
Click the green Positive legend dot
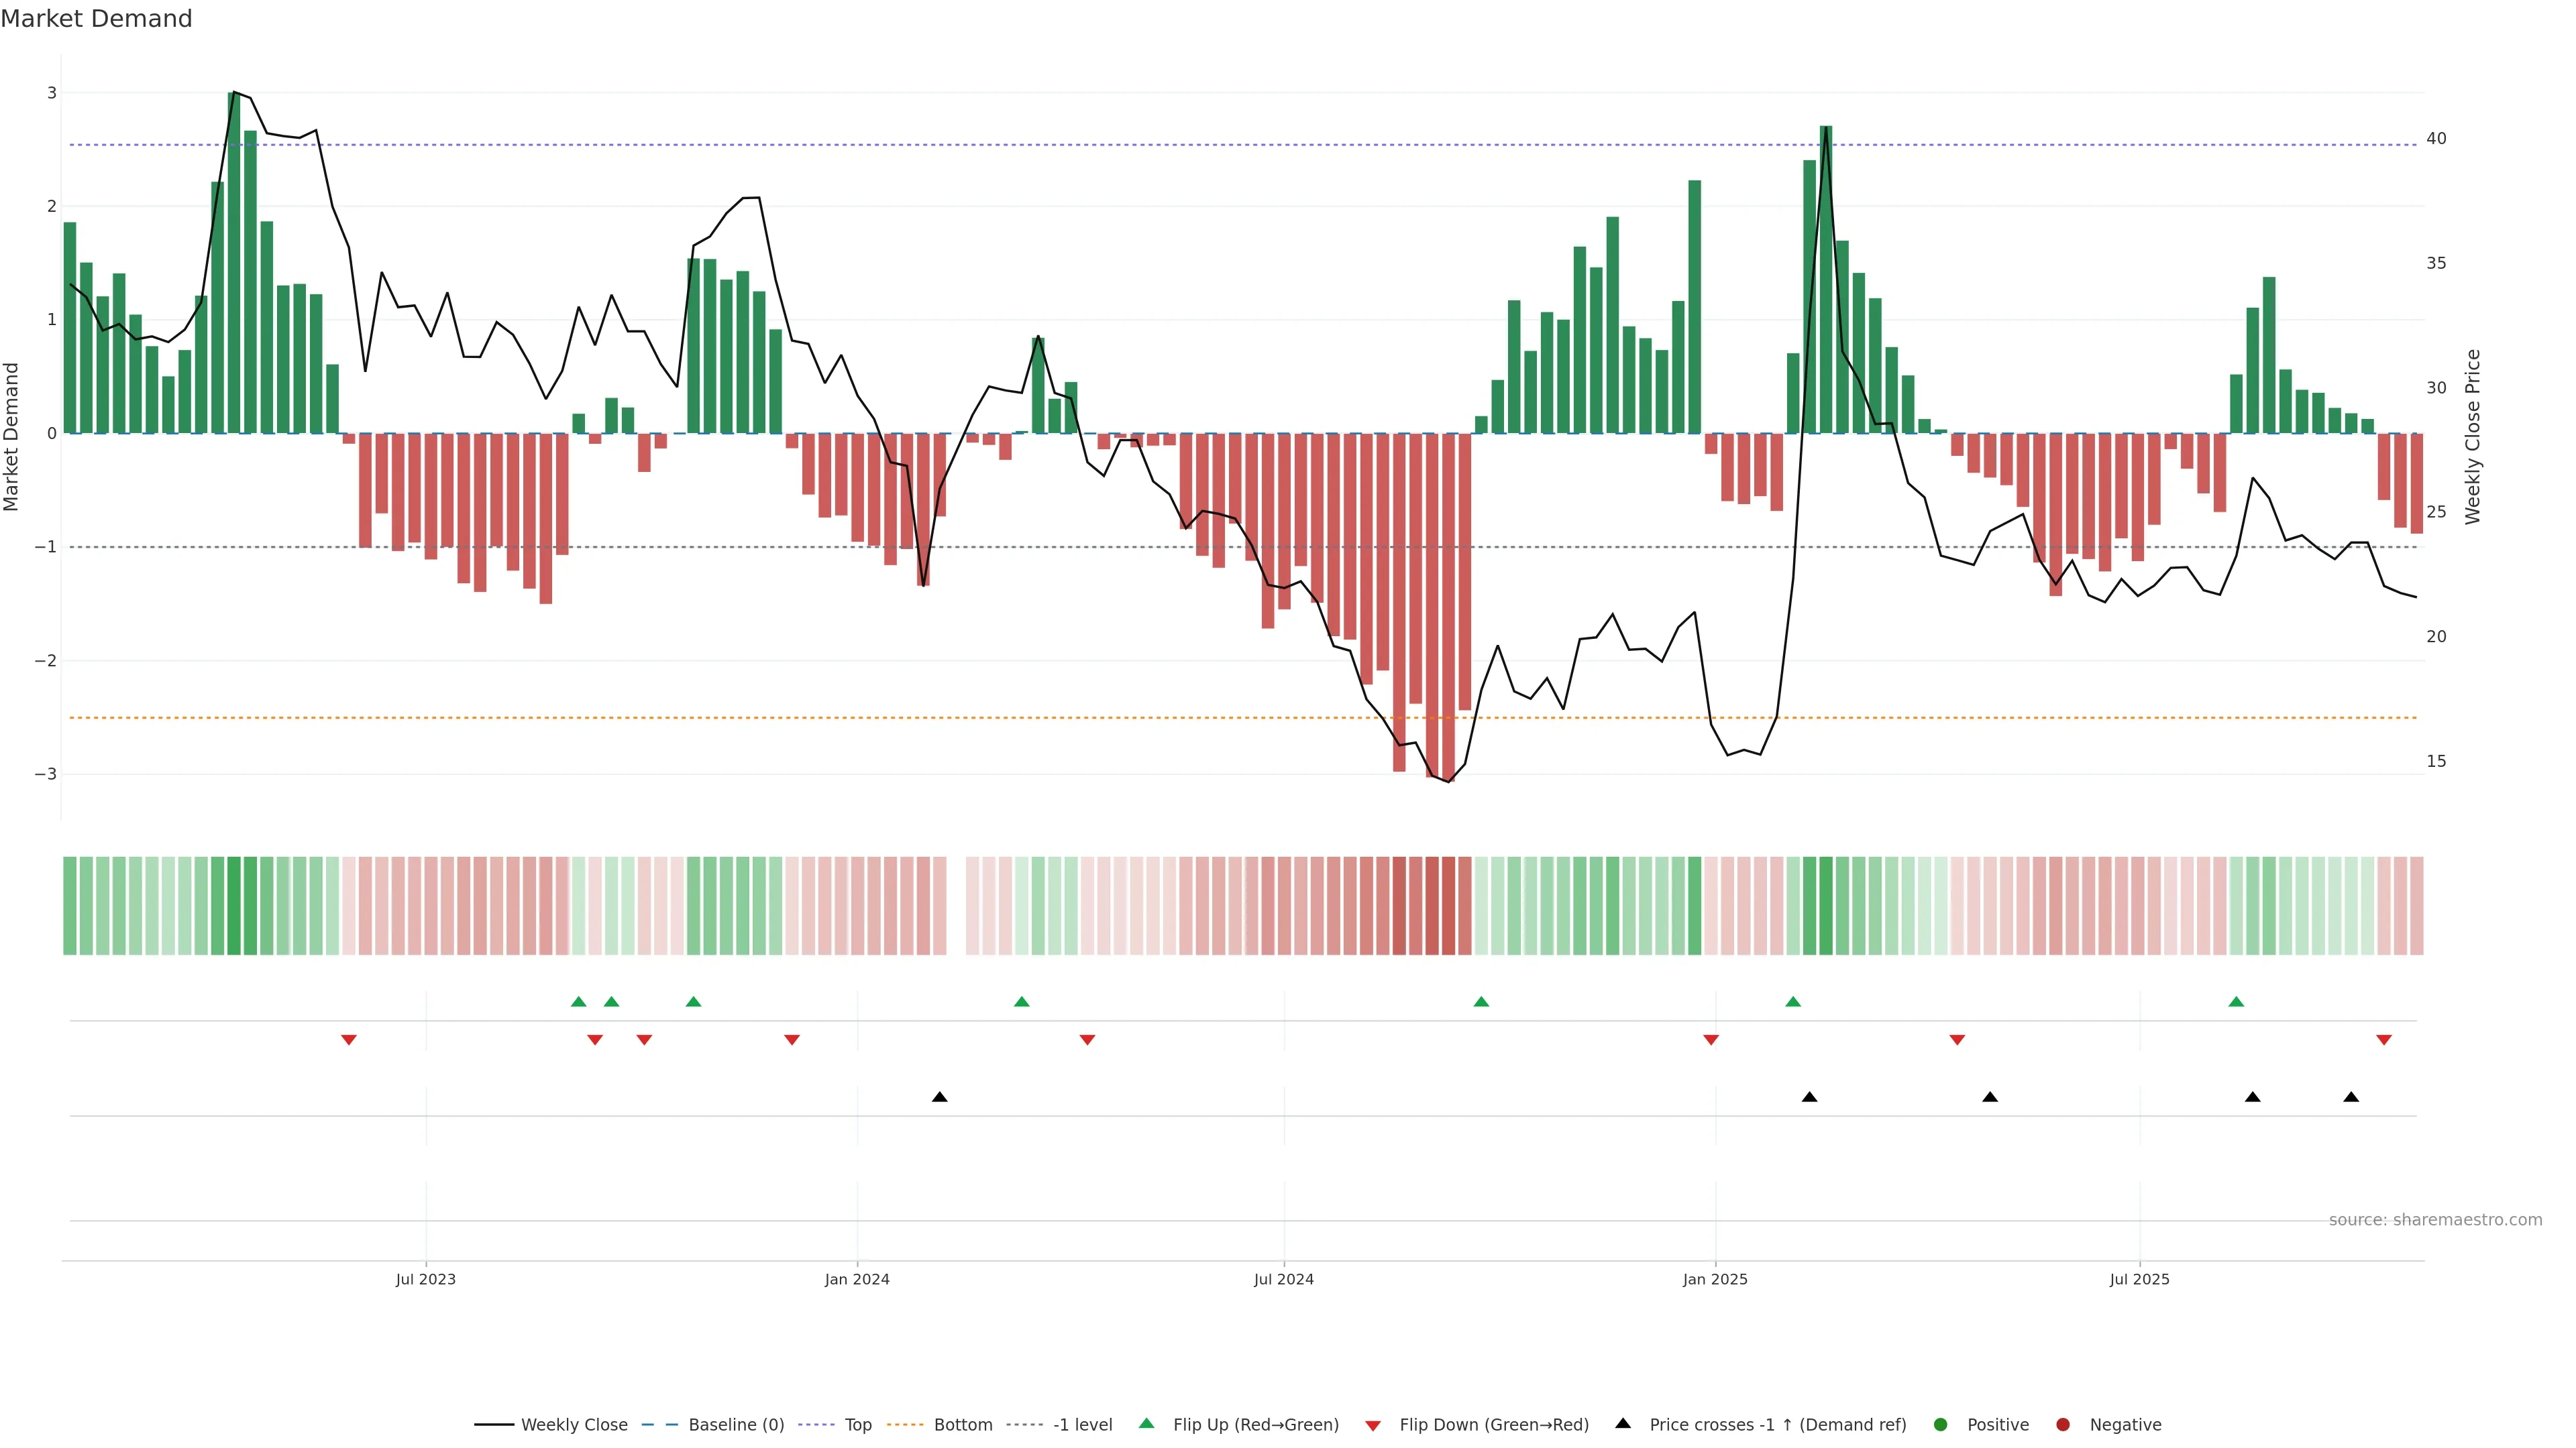[x=1941, y=1425]
